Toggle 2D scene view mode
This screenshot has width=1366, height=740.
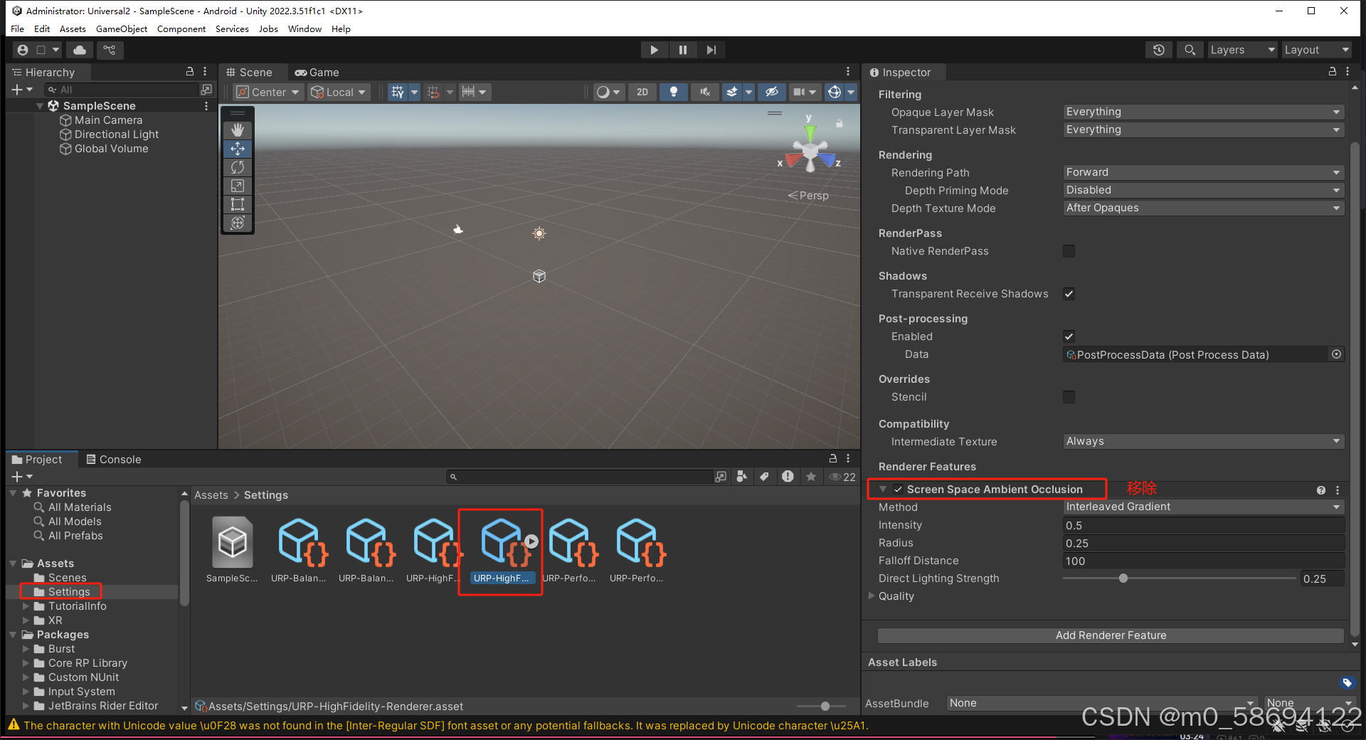point(642,92)
